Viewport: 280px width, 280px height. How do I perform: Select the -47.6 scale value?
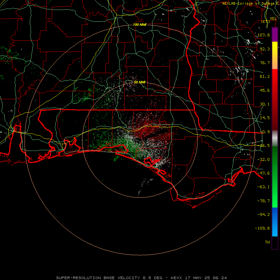coord(264,173)
